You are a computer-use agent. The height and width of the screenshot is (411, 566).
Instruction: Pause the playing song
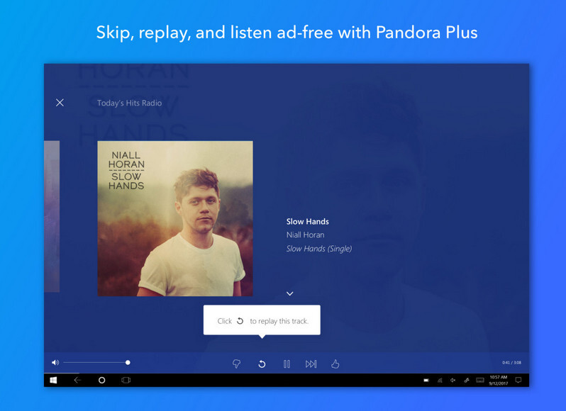click(x=287, y=364)
